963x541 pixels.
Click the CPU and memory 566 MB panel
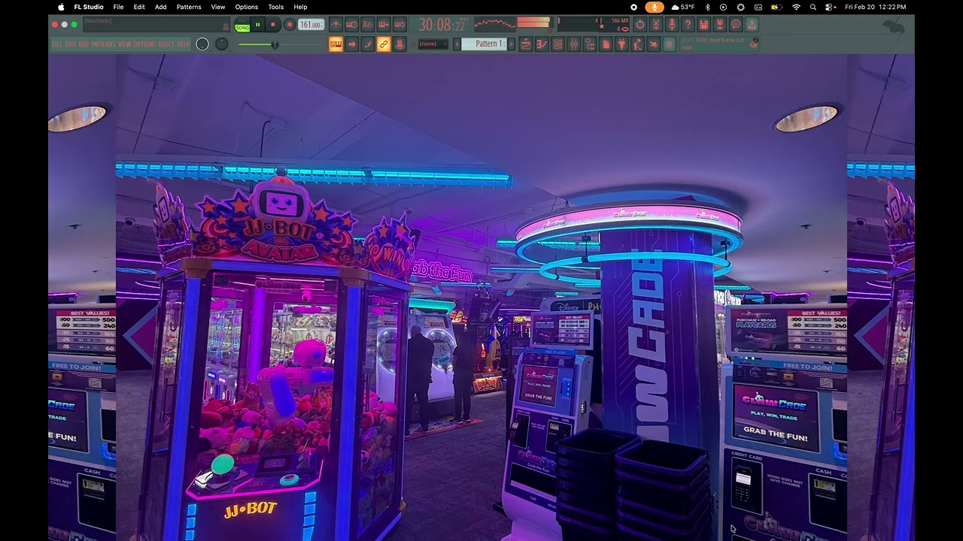click(594, 25)
